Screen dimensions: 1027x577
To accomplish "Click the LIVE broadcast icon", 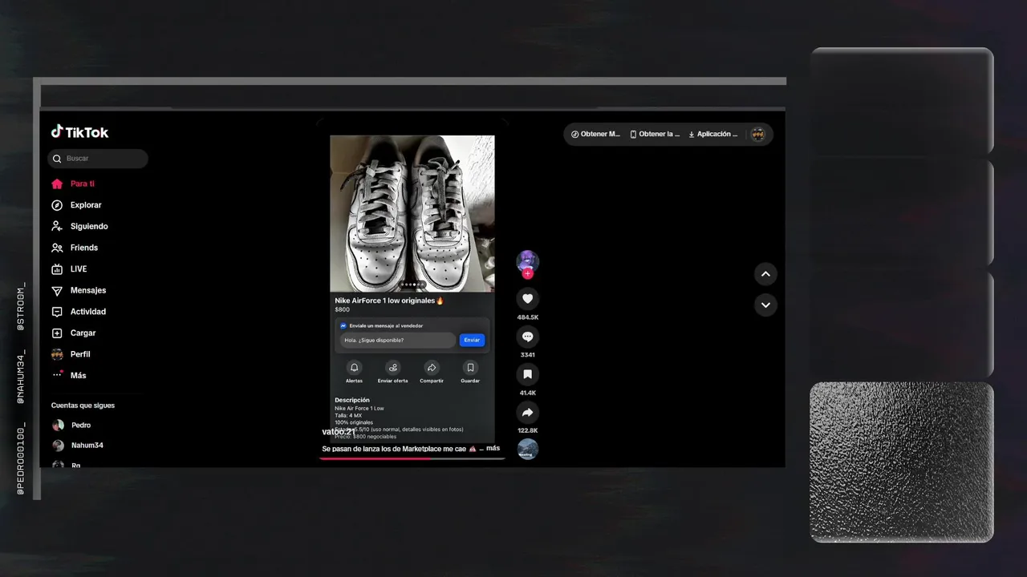I will coord(57,269).
